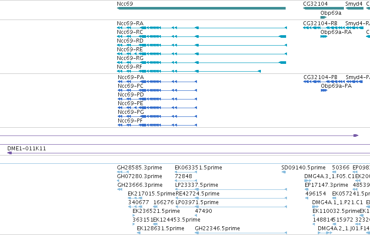Image resolution: width=370 pixels, height=235 pixels.
Task: Select the SD09140.5prime EST label
Action: click(x=303, y=168)
